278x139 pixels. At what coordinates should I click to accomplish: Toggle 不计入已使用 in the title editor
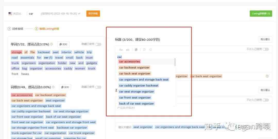tap(266, 49)
